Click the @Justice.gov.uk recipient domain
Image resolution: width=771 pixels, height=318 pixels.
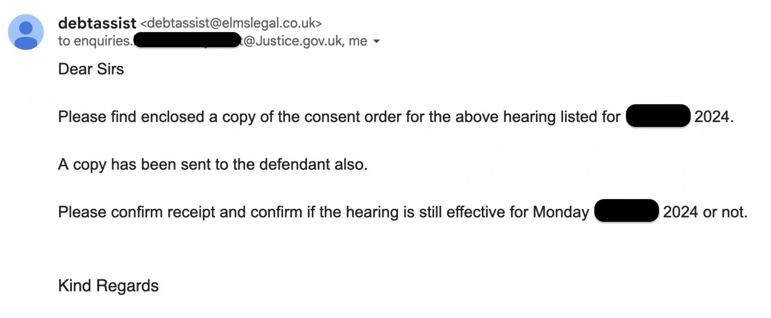coord(294,41)
